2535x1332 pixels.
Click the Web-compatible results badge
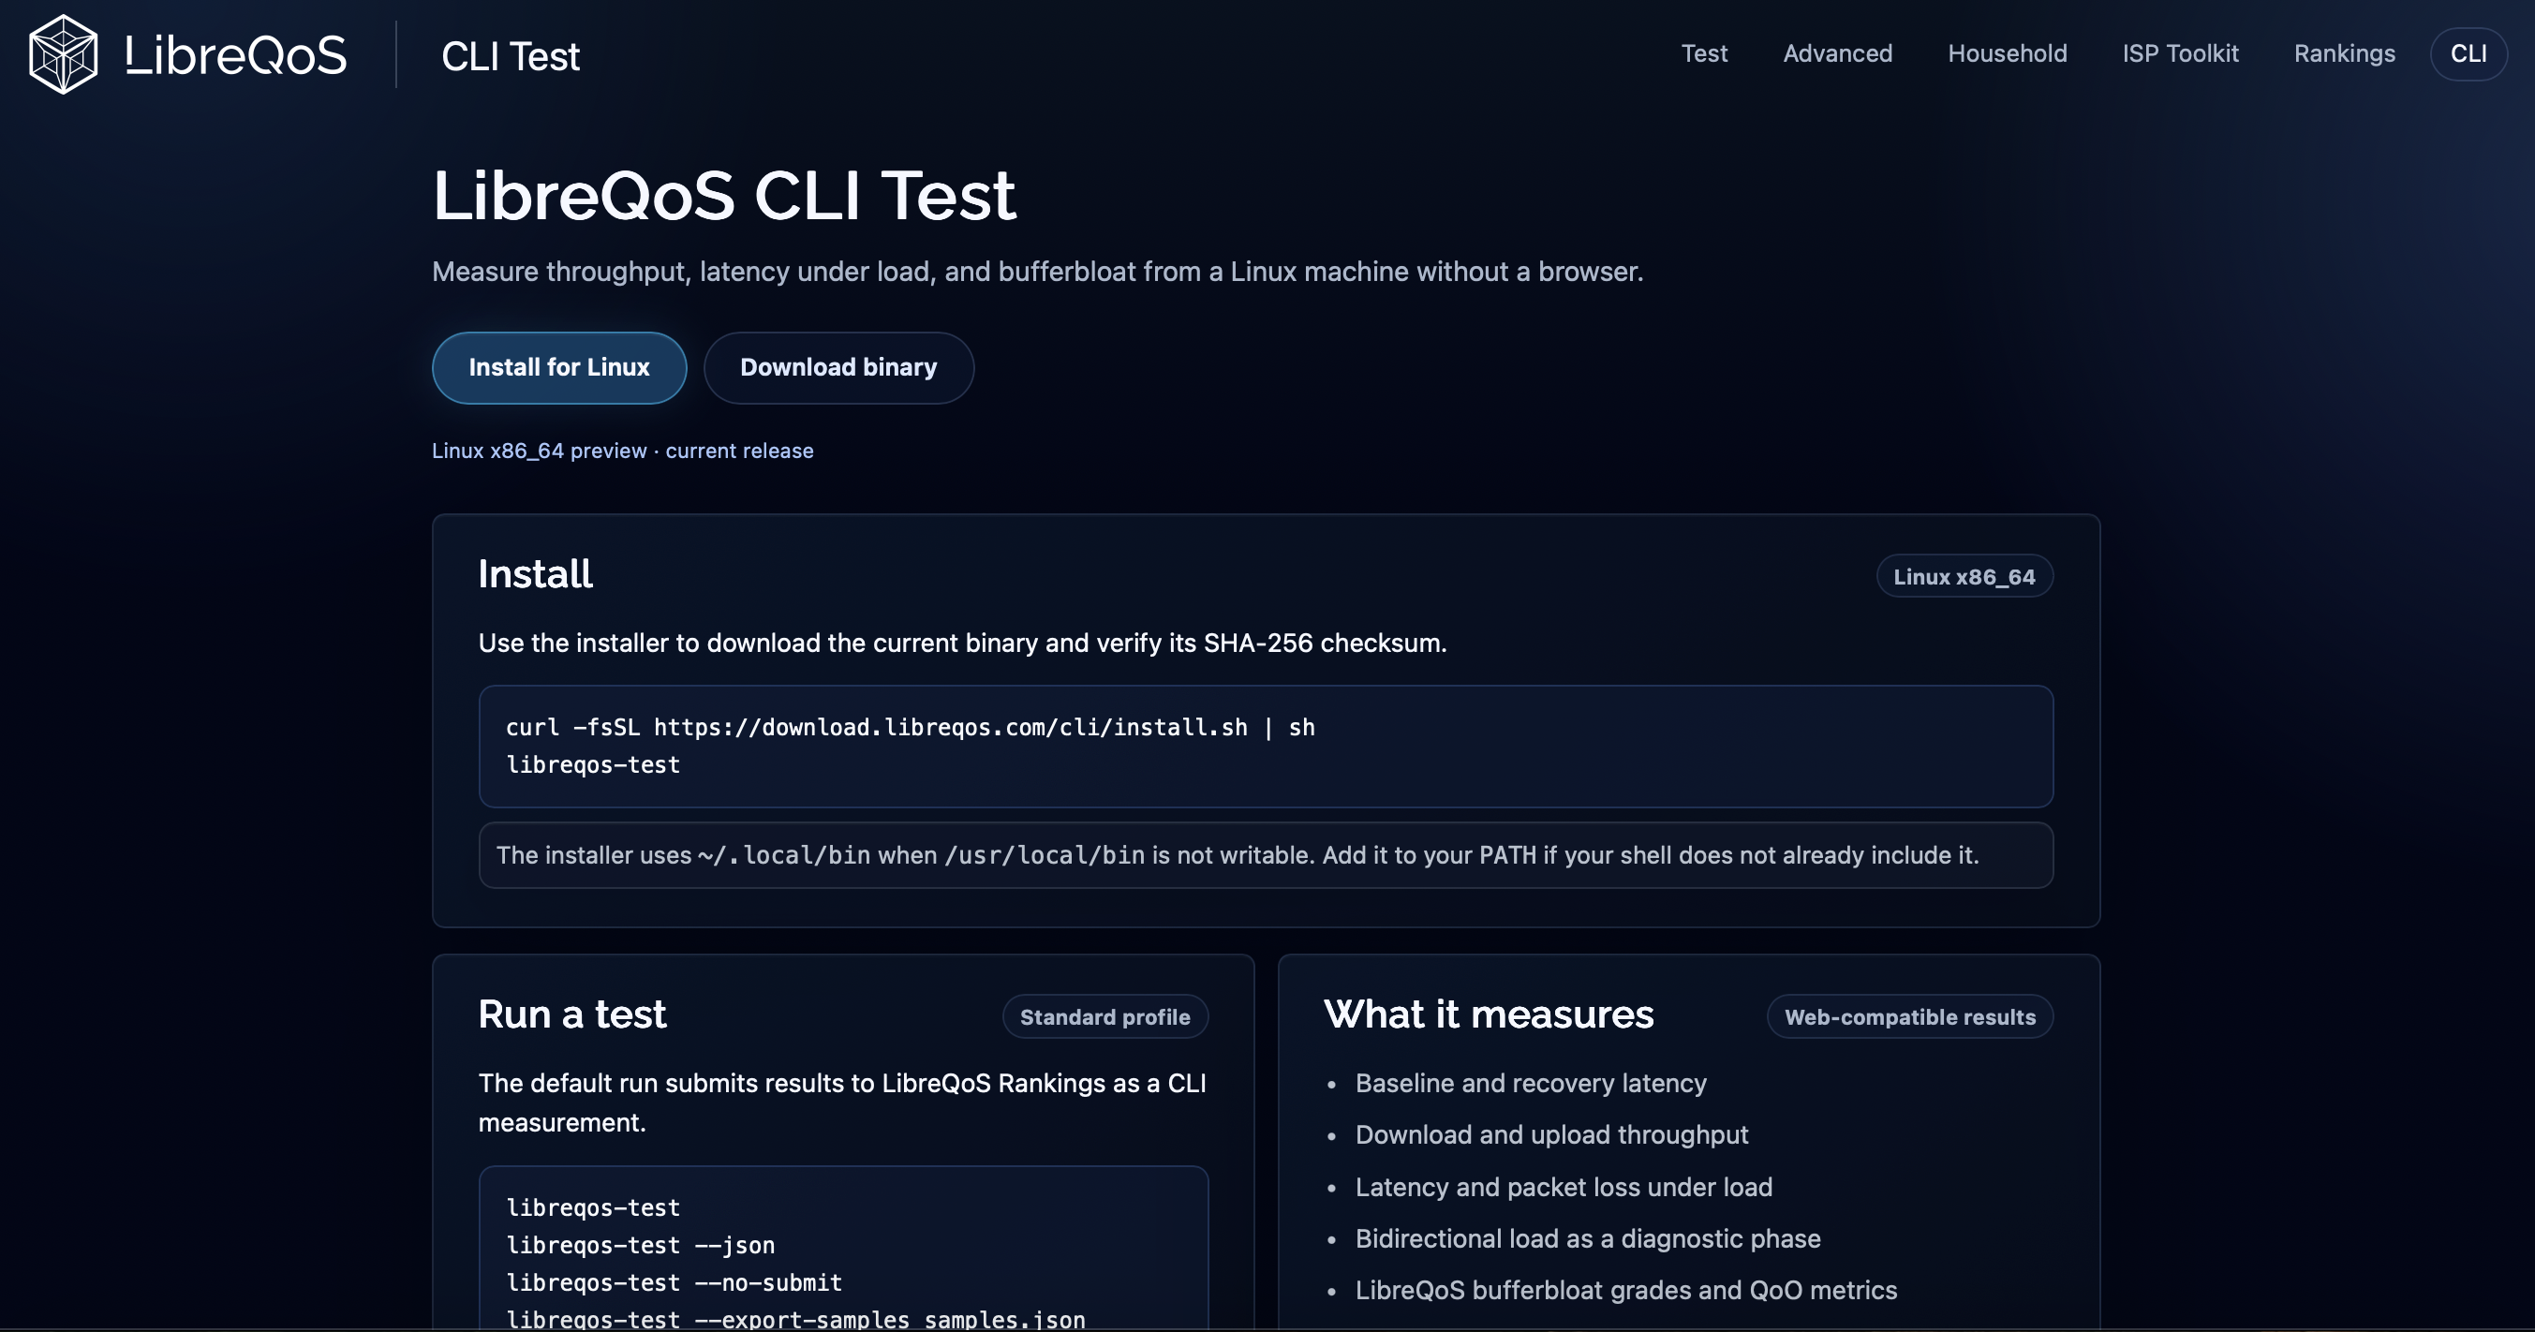(1910, 1016)
